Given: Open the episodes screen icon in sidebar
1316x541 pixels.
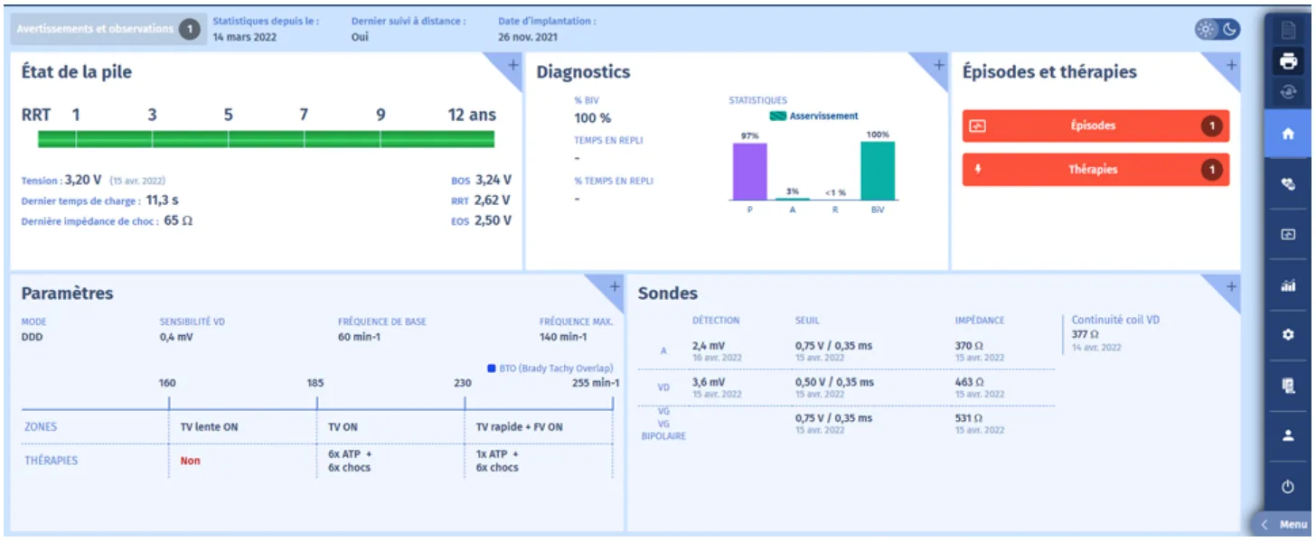Looking at the screenshot, I should tap(1288, 235).
